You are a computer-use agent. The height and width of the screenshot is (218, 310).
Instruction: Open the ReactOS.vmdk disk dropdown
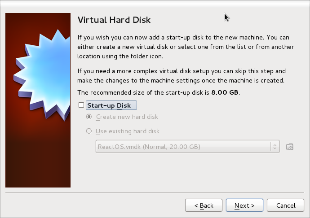point(188,147)
